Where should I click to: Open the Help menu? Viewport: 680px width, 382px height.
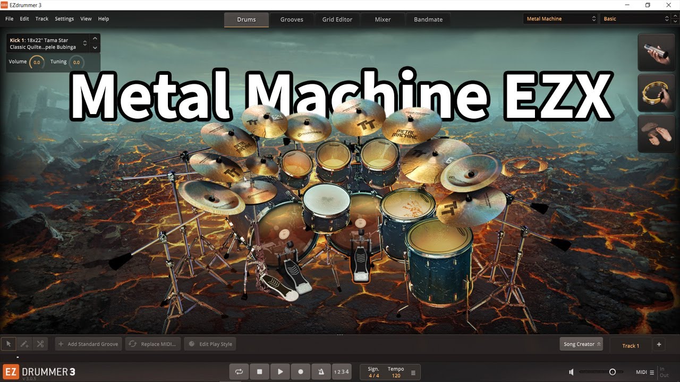tap(104, 19)
